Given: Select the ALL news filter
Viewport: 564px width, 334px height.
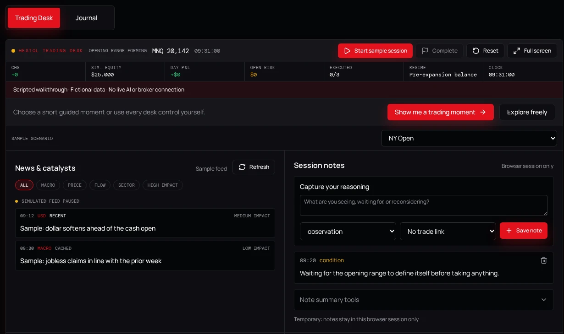Looking at the screenshot, I should pos(24,185).
